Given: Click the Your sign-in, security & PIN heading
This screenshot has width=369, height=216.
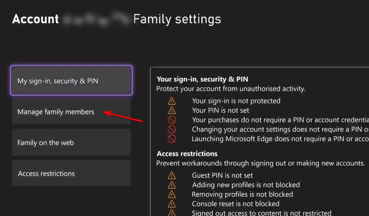Looking at the screenshot, I should 202,79.
